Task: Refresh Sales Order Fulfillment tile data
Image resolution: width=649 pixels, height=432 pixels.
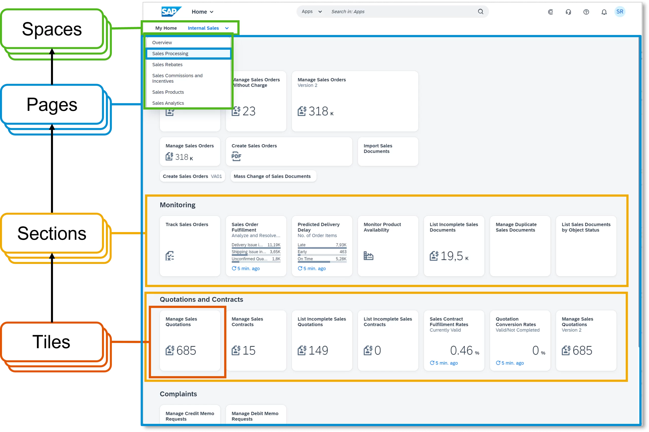Action: (234, 268)
